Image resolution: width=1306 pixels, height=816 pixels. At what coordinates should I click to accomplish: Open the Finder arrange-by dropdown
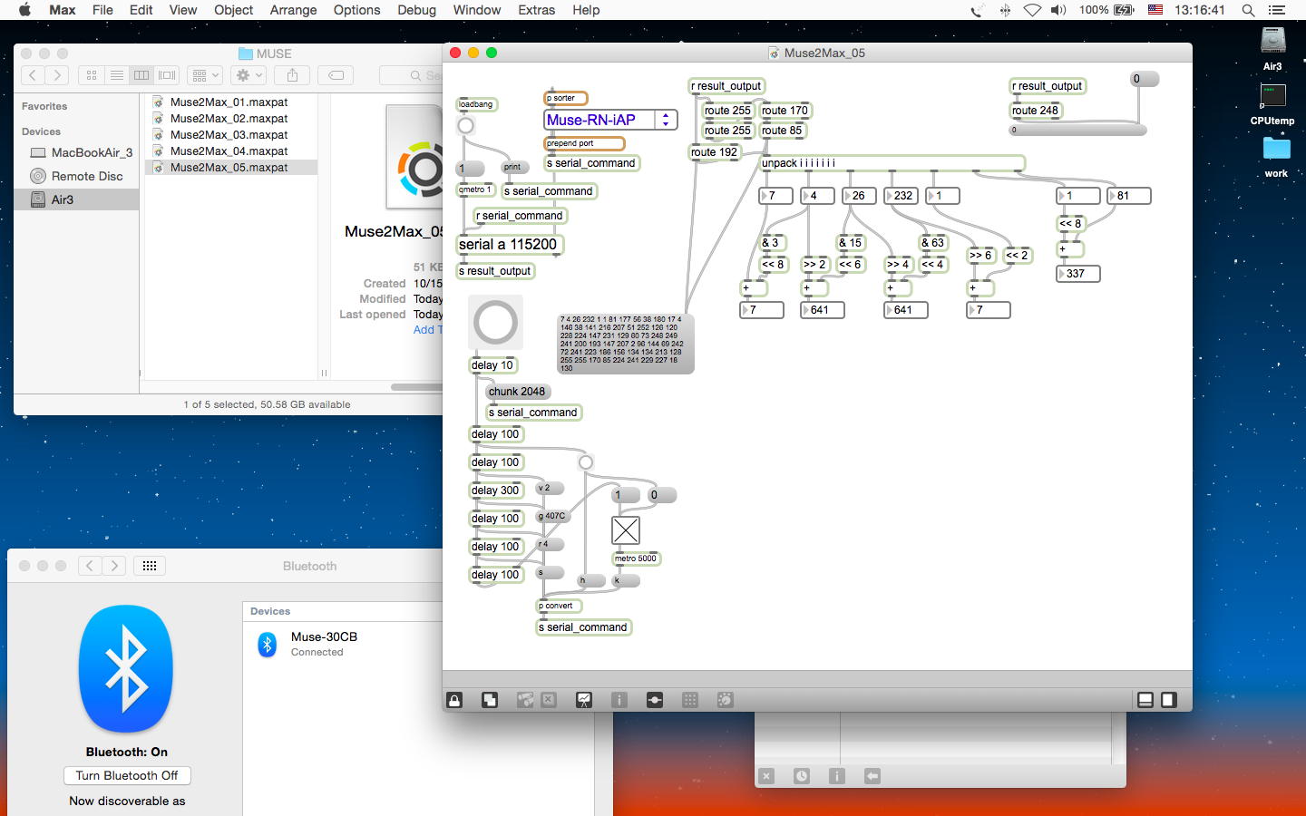206,75
